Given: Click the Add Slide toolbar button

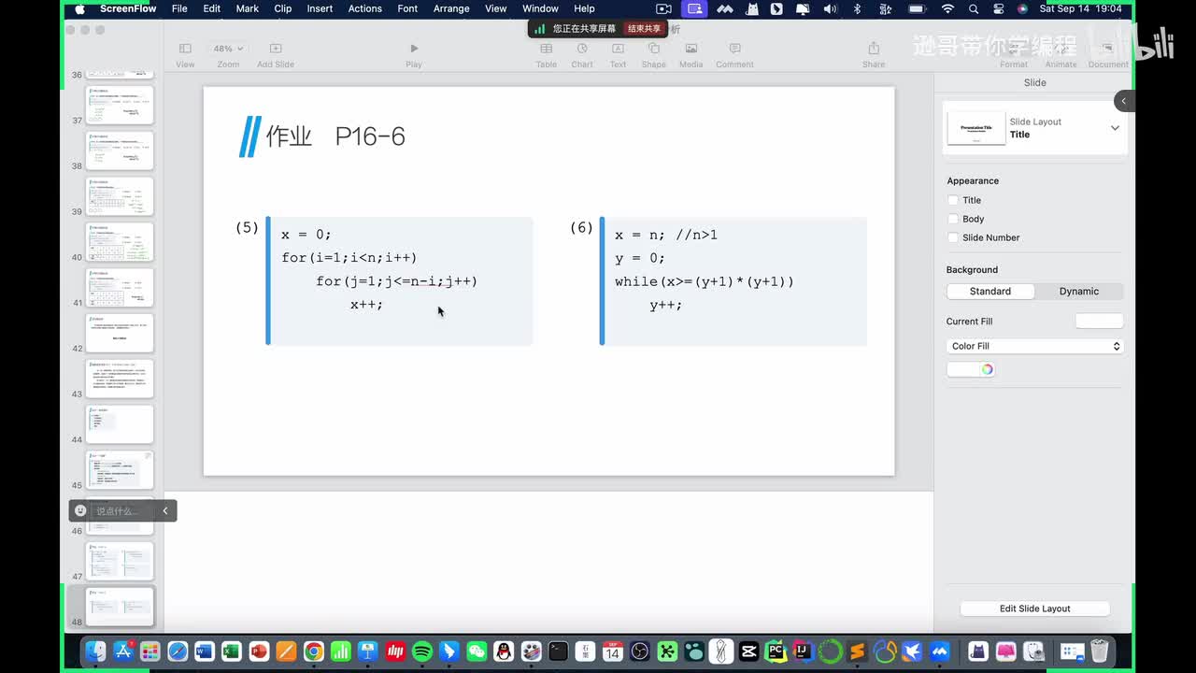Looking at the screenshot, I should click(276, 54).
